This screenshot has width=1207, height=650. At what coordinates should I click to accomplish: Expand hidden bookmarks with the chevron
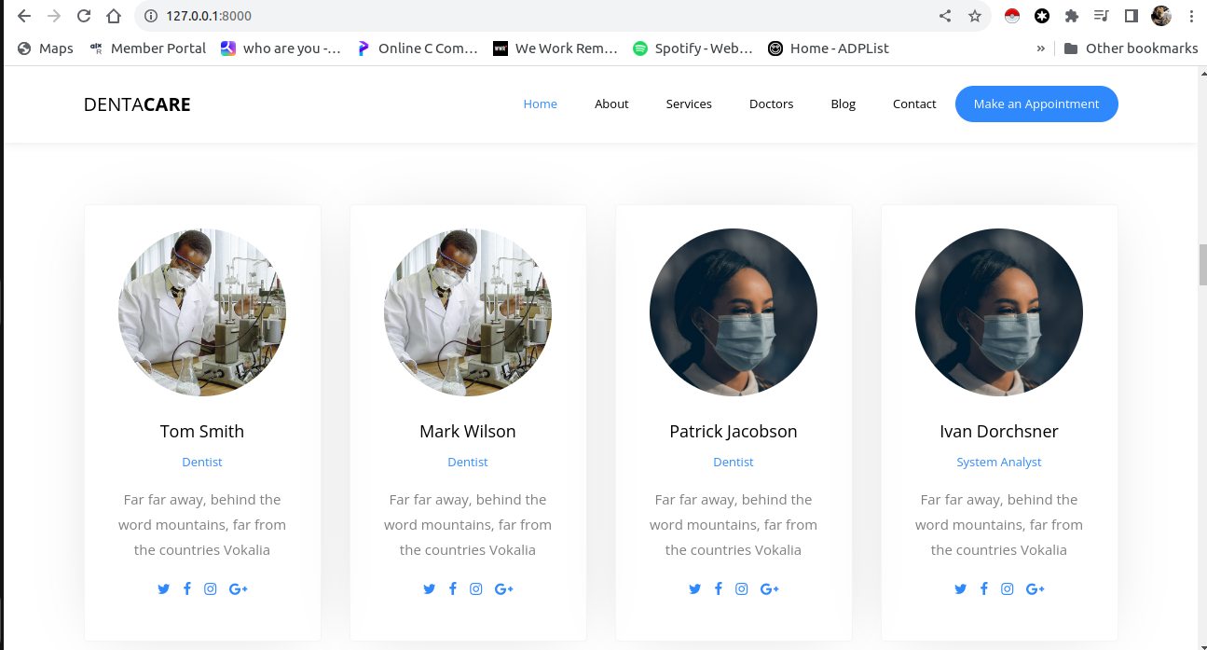pyautogui.click(x=1041, y=48)
